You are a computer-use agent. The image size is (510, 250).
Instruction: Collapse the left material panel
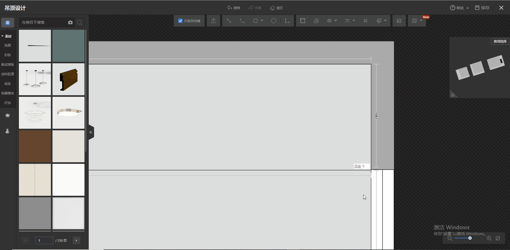click(x=91, y=132)
